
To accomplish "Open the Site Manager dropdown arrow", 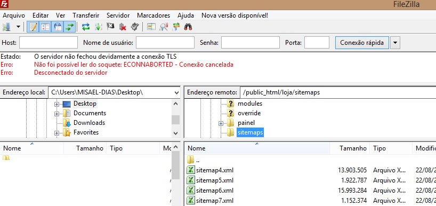I will pyautogui.click(x=18, y=27).
